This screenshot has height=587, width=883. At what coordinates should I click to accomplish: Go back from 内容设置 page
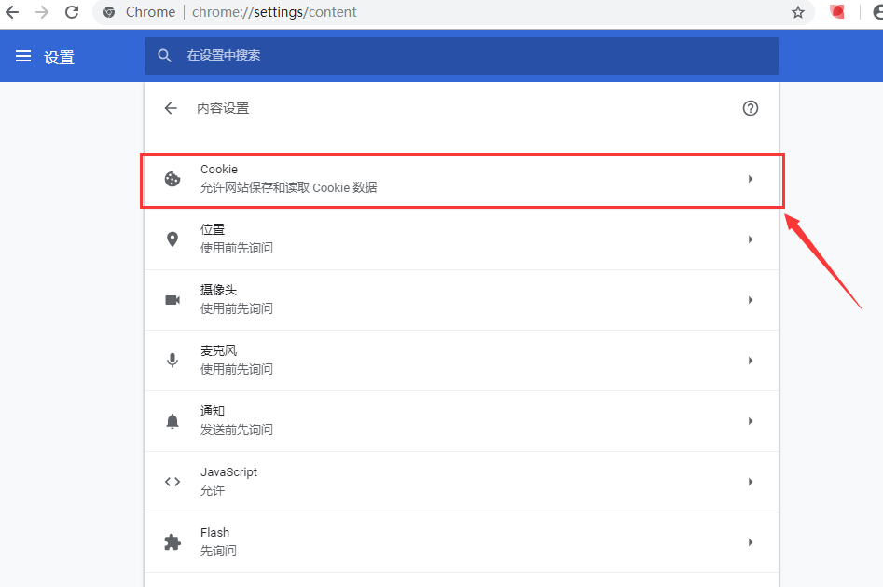tap(171, 108)
